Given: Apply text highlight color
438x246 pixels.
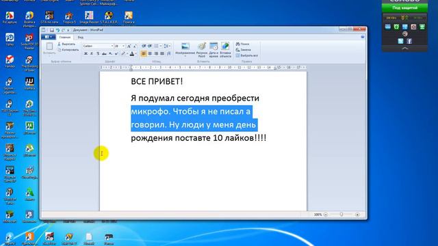Looking at the screenshot, I should point(123,53).
